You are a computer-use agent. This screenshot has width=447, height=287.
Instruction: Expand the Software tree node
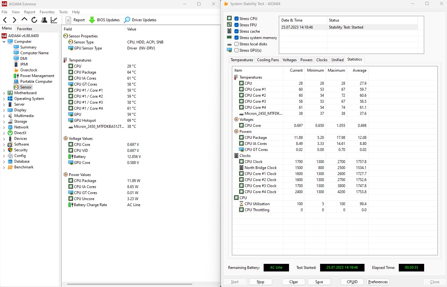(x=4, y=144)
